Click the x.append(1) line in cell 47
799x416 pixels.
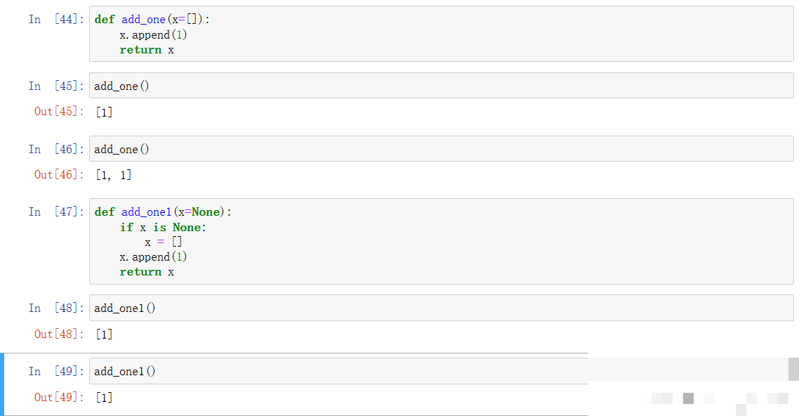153,257
